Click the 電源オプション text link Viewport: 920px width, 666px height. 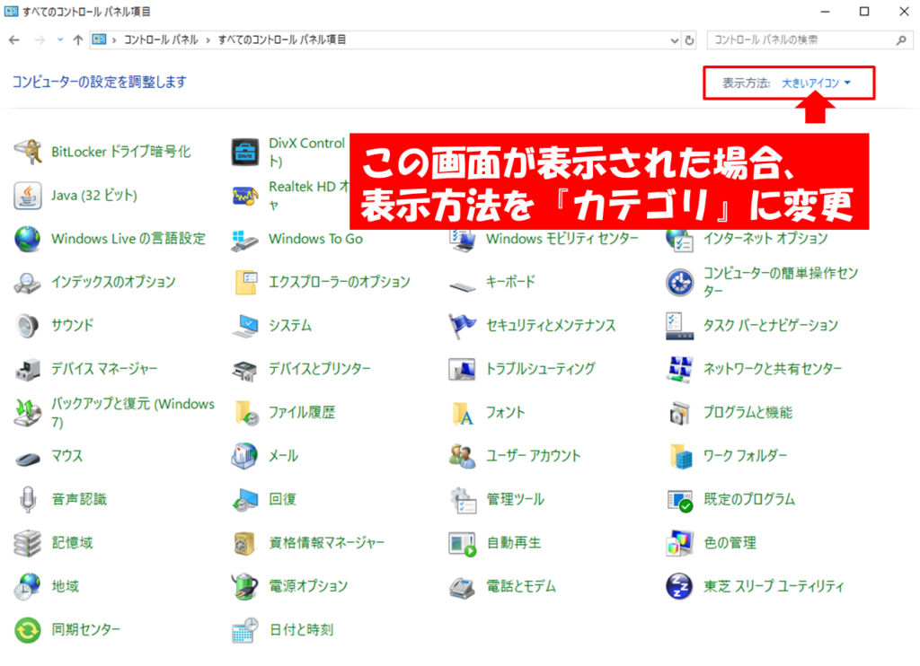click(x=308, y=586)
